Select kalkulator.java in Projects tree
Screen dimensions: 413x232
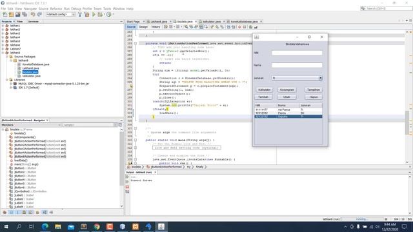(32, 76)
